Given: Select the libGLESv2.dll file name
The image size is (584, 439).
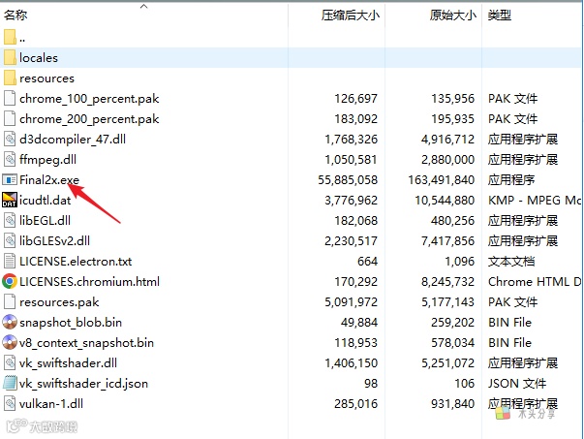Looking at the screenshot, I should [55, 240].
